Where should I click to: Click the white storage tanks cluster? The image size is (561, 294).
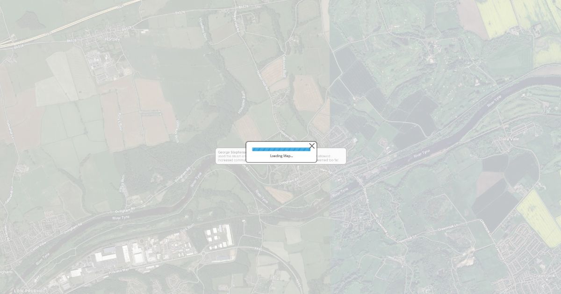point(218,237)
